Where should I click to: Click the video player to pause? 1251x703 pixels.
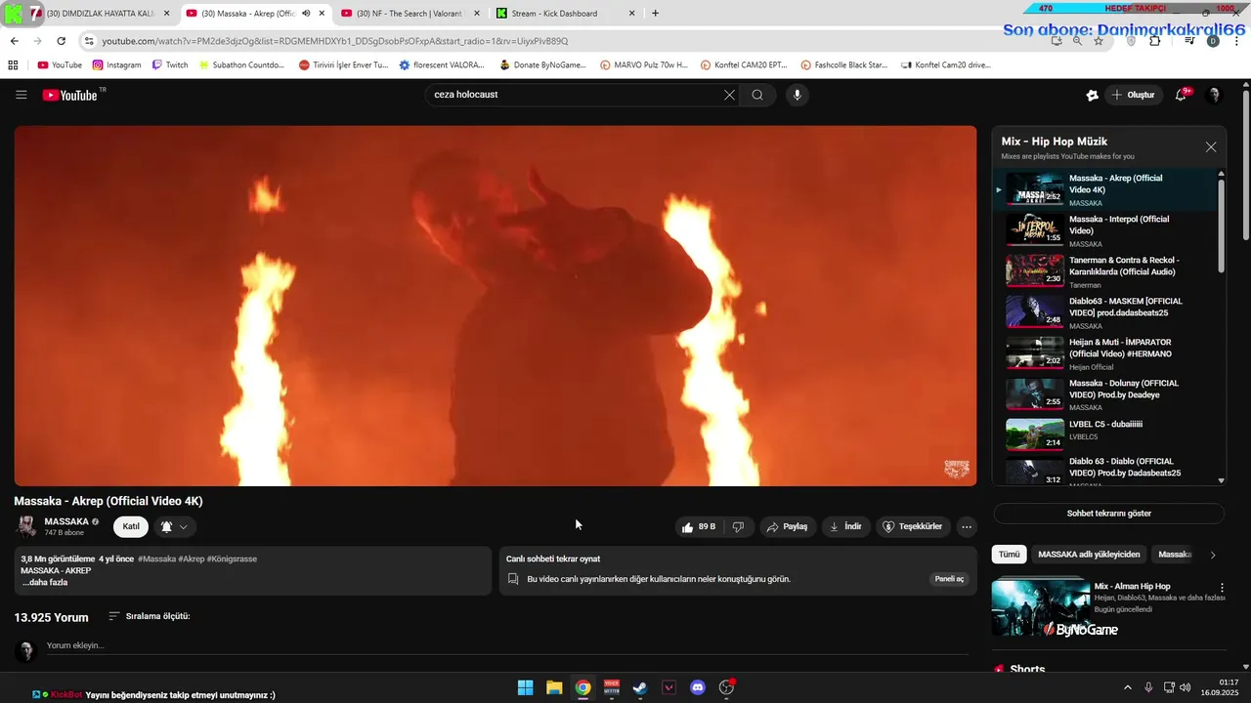[495, 305]
